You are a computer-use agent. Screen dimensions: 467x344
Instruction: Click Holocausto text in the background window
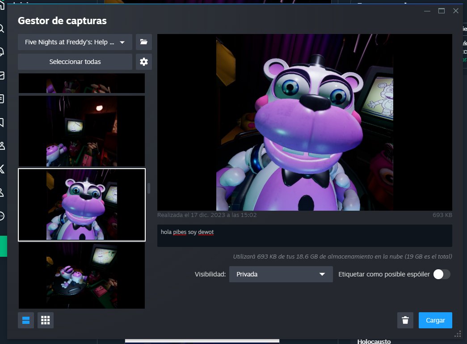(x=374, y=341)
